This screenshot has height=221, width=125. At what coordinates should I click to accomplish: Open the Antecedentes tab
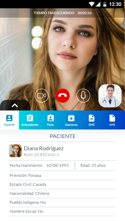(x=30, y=120)
